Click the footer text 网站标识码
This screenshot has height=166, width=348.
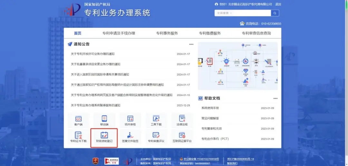pos(195,163)
